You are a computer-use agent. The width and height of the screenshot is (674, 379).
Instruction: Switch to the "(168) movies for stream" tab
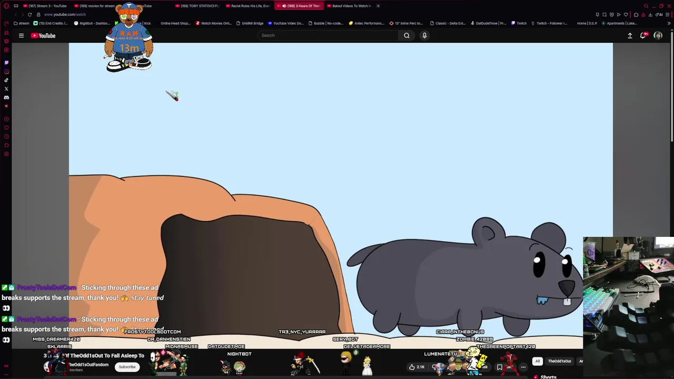[x=96, y=6]
